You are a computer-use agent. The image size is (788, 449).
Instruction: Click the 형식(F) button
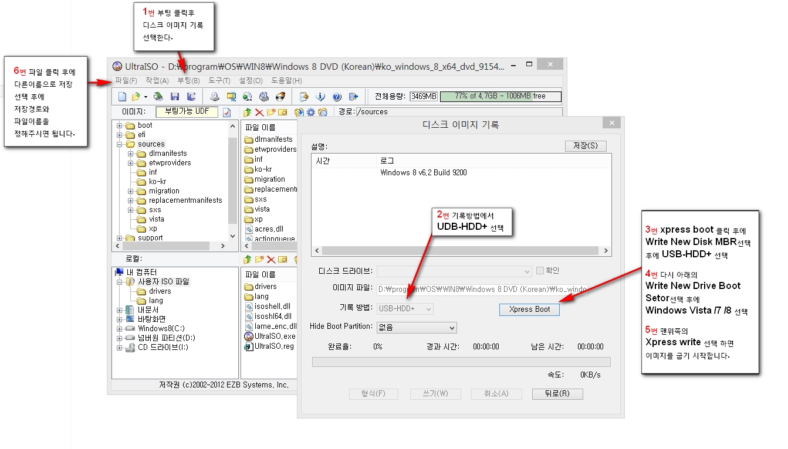click(x=373, y=394)
